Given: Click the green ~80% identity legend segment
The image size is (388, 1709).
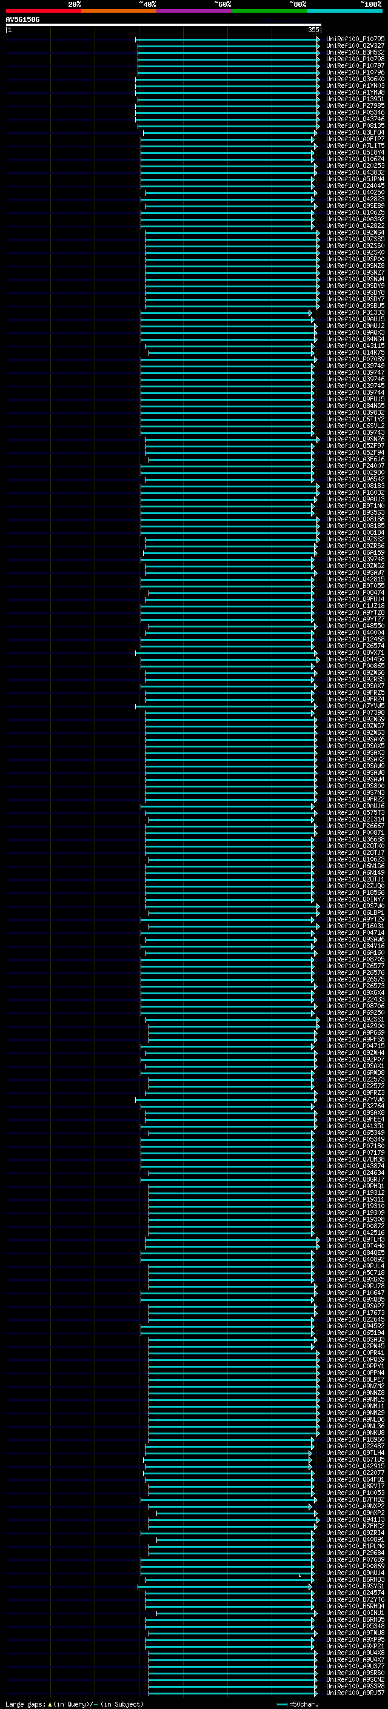Looking at the screenshot, I should pos(269,11).
